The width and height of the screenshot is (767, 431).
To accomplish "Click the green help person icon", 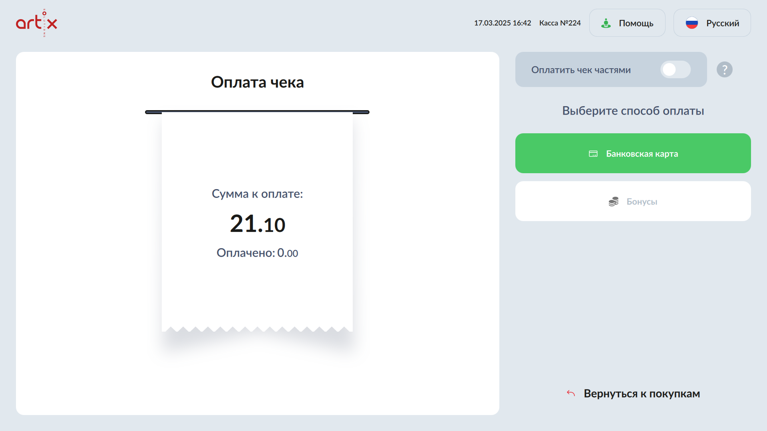I will (x=606, y=23).
